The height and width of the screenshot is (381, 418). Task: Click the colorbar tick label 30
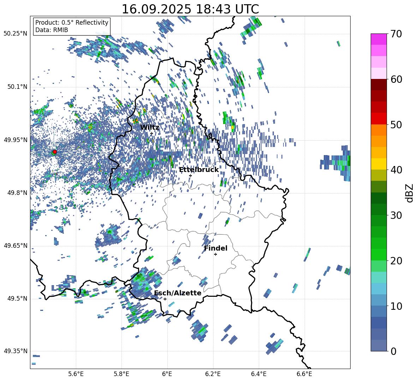pyautogui.click(x=396, y=215)
